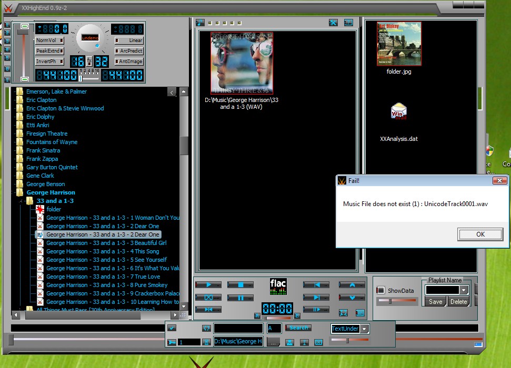This screenshot has width=511, height=368.
Task: Click the checkmark icon in the search bar
Action: (x=172, y=328)
